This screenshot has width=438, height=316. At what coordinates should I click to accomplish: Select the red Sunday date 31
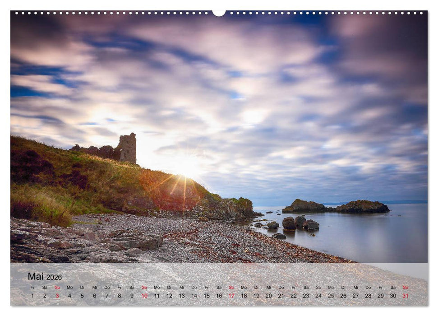[x=405, y=296]
